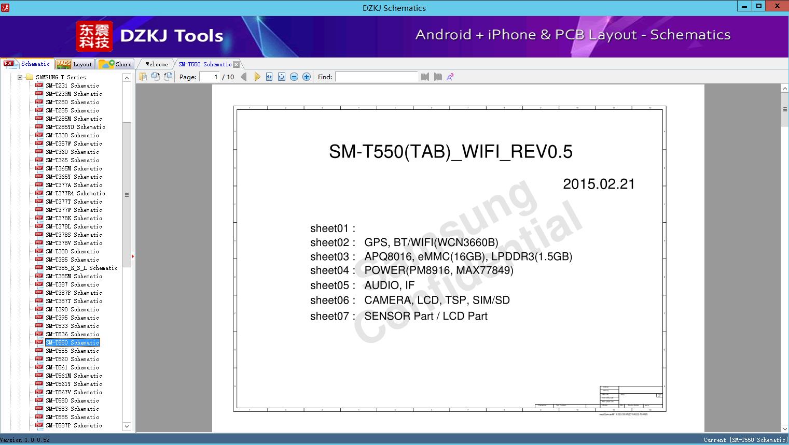Click the page number input field
Screen dimensions: 789x445
[x=209, y=77]
